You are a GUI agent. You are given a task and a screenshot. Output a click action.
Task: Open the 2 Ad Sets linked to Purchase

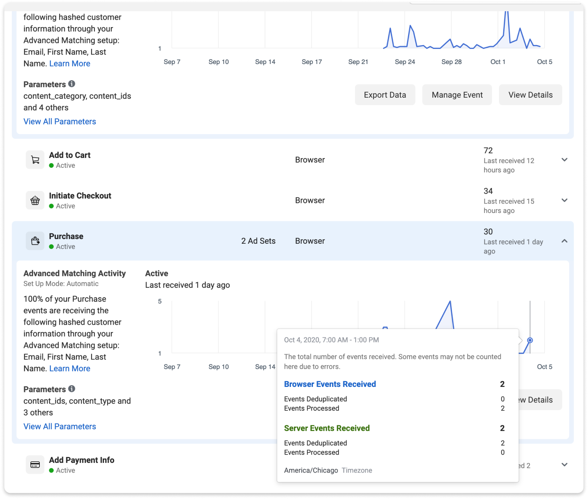click(258, 240)
